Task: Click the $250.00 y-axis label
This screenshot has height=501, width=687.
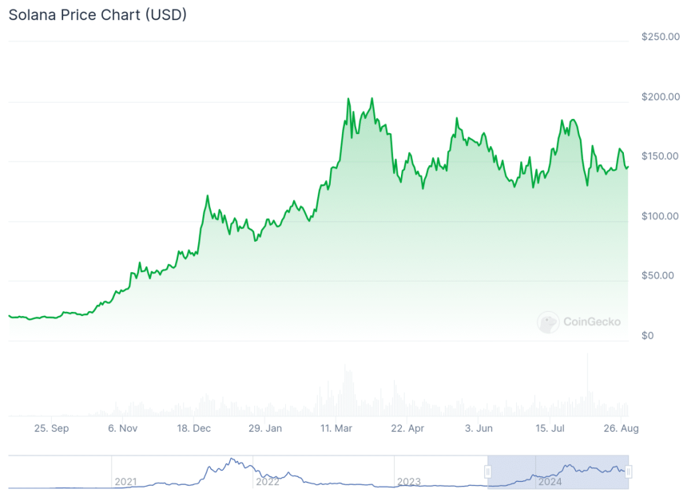Action: pyautogui.click(x=658, y=37)
